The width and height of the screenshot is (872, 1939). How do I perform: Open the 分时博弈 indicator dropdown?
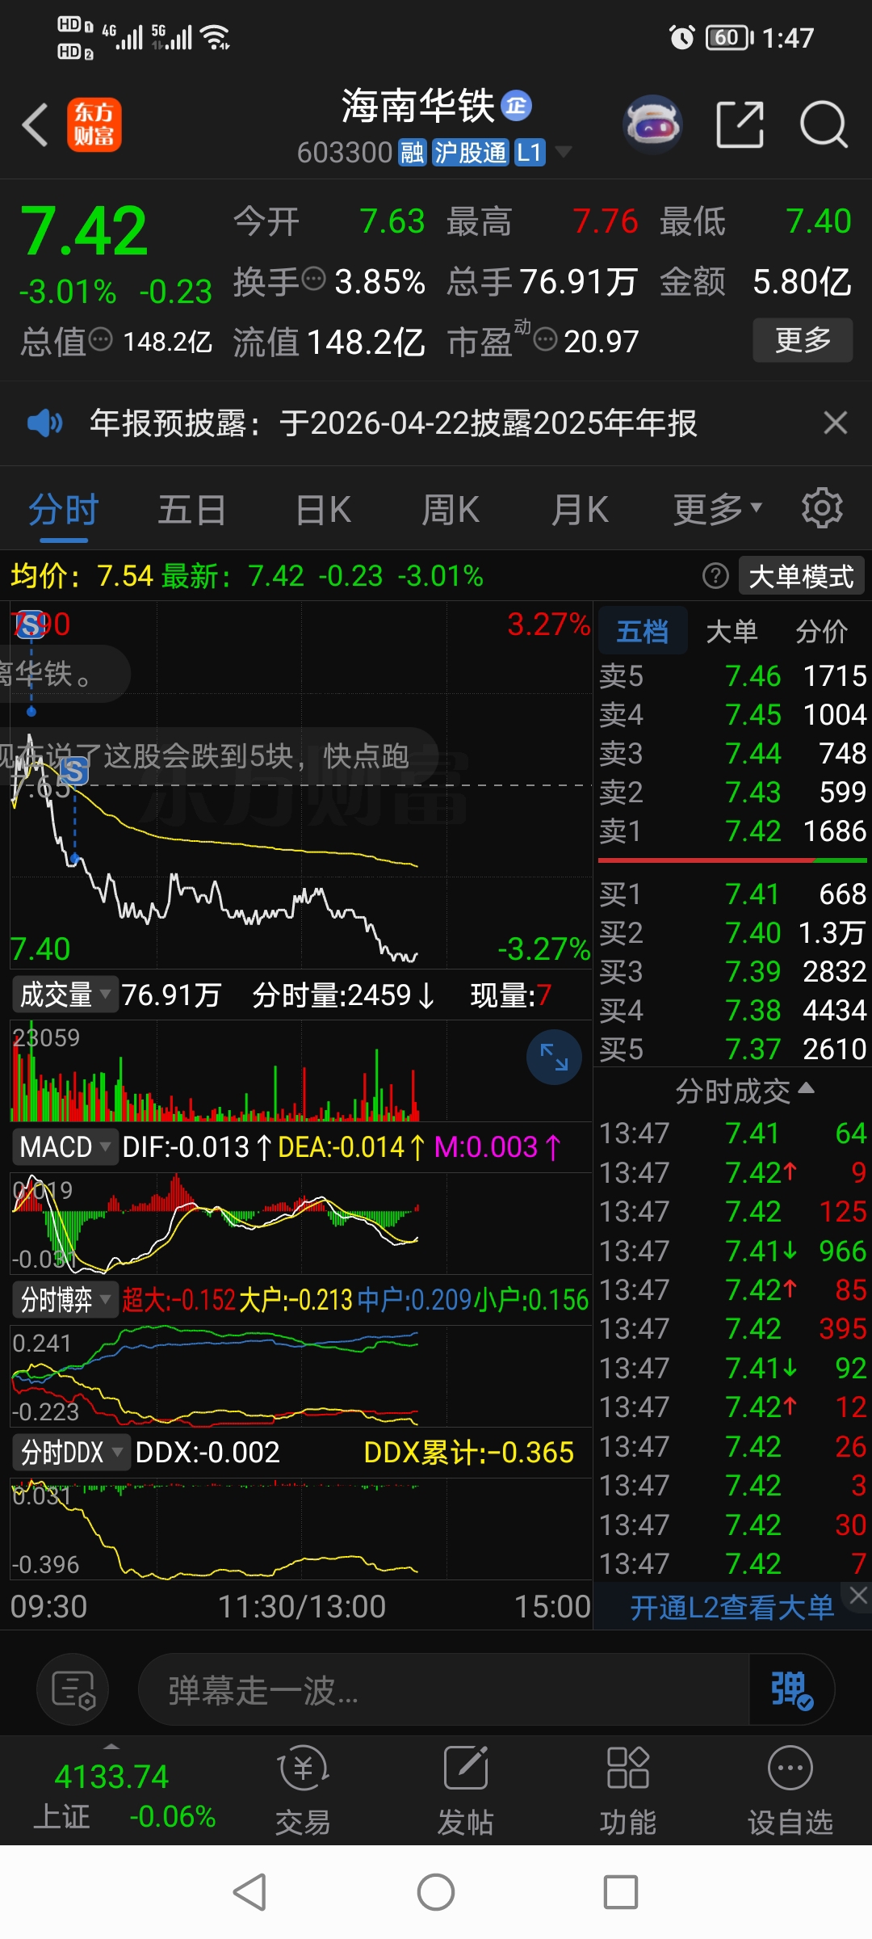[x=65, y=1299]
